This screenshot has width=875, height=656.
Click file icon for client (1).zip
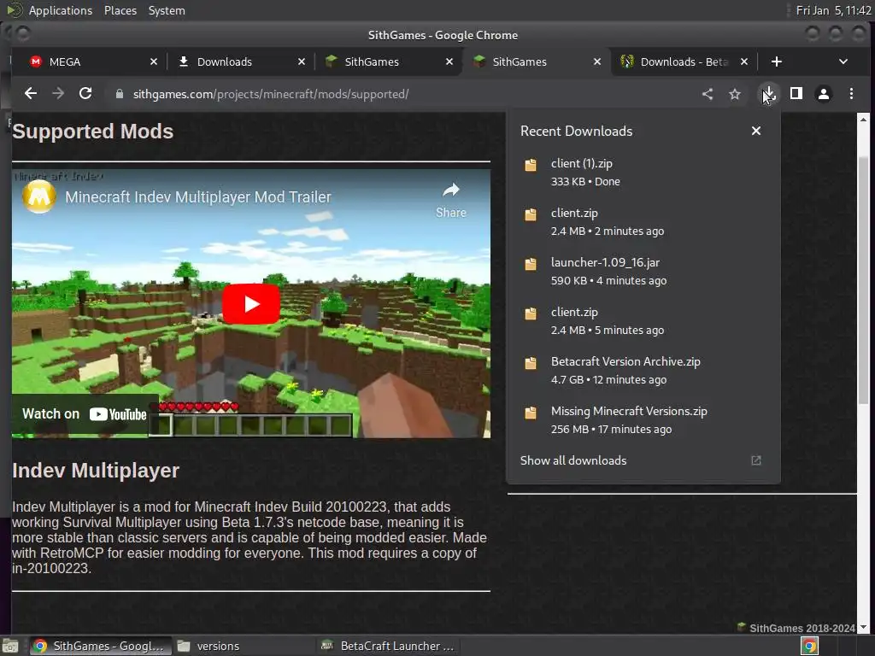tap(530, 165)
